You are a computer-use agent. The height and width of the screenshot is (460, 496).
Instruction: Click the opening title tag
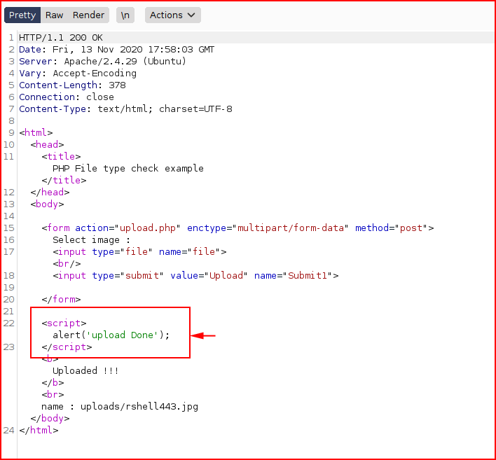click(61, 157)
